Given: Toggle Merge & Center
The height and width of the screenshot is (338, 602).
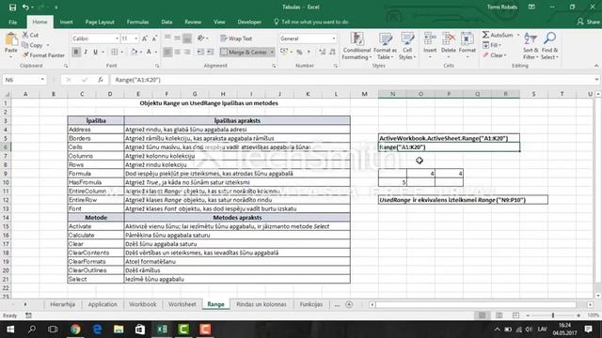Looking at the screenshot, I should tap(245, 52).
